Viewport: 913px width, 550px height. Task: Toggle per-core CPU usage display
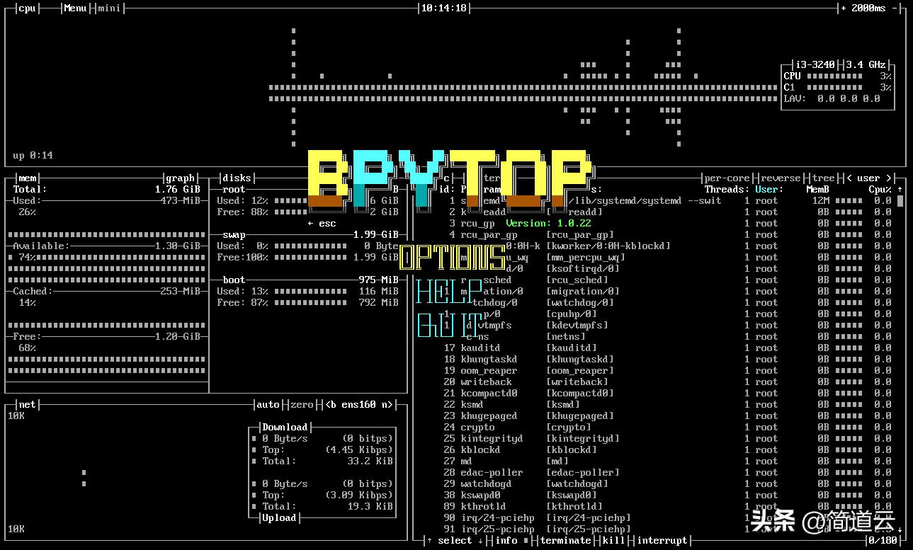tap(727, 178)
